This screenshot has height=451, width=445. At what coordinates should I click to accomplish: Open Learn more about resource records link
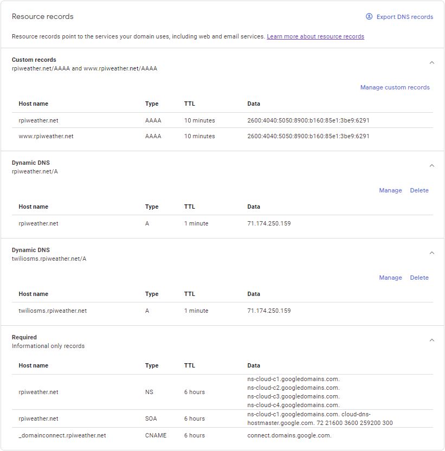pos(315,36)
